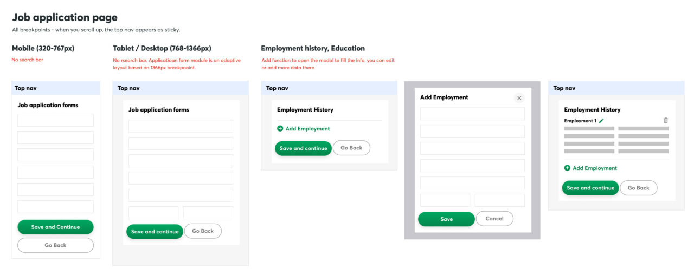Screen dimensions: 694x275
Task: Click Save and continue under filled Employment History
Action: click(590, 188)
